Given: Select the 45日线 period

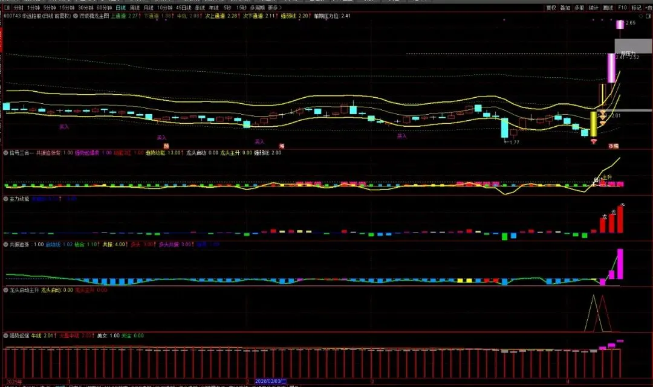Looking at the screenshot, I should (x=184, y=8).
